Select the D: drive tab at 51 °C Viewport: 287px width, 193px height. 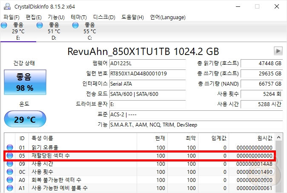pos(54,31)
